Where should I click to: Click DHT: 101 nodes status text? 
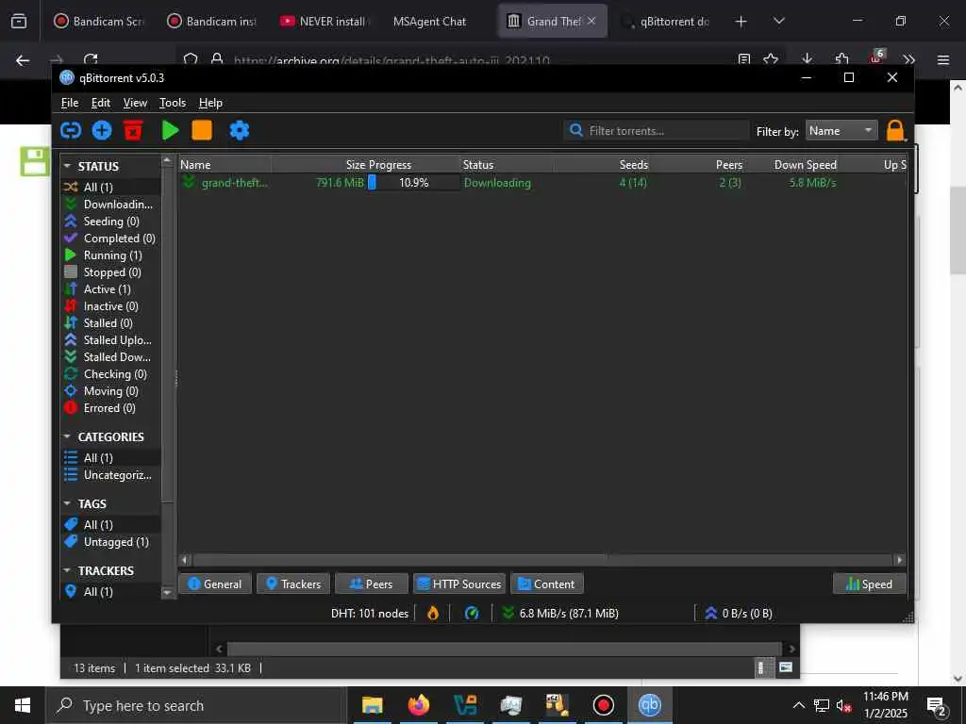(370, 613)
